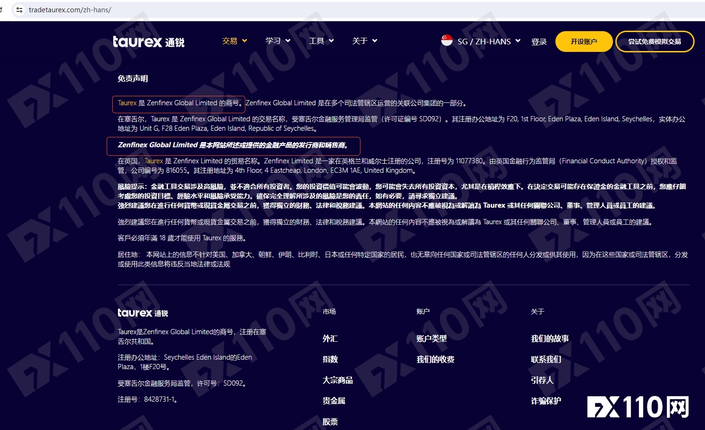The image size is (705, 430).
Task: Click the address bar URL field
Action: [x=359, y=10]
